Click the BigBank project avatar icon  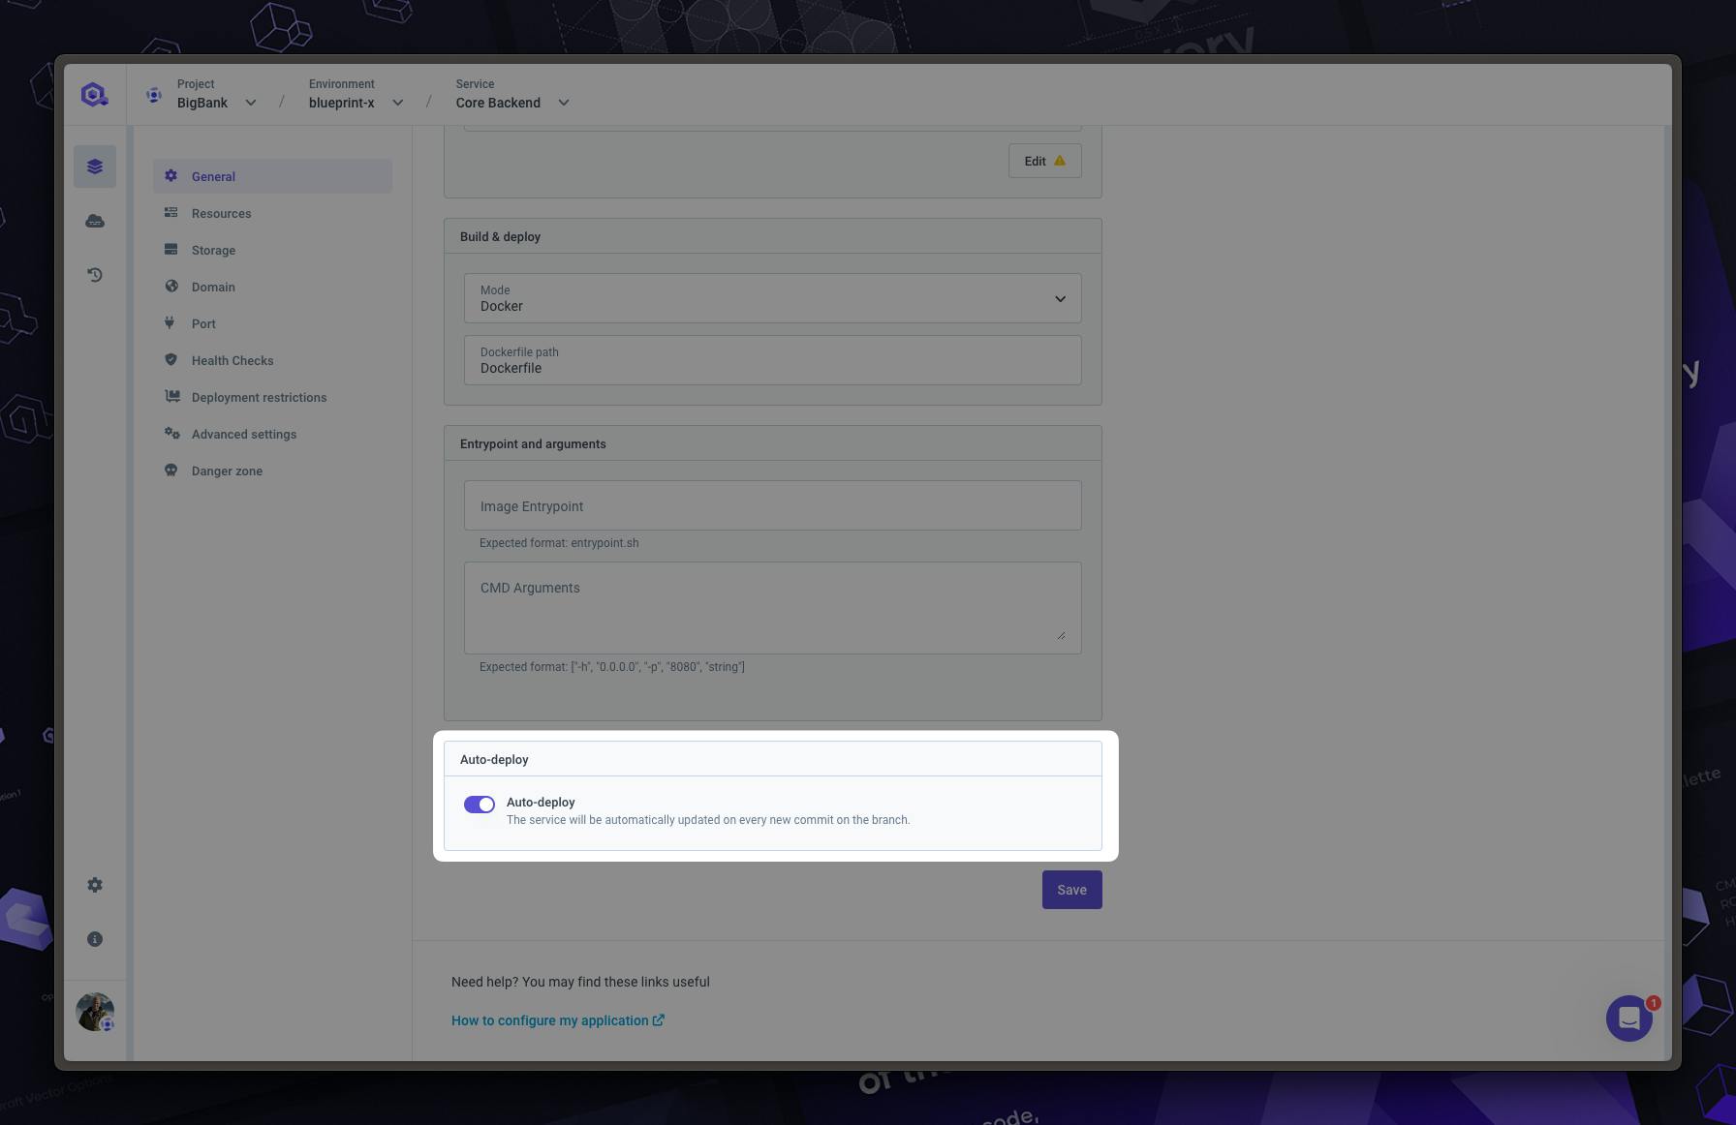coord(153,94)
